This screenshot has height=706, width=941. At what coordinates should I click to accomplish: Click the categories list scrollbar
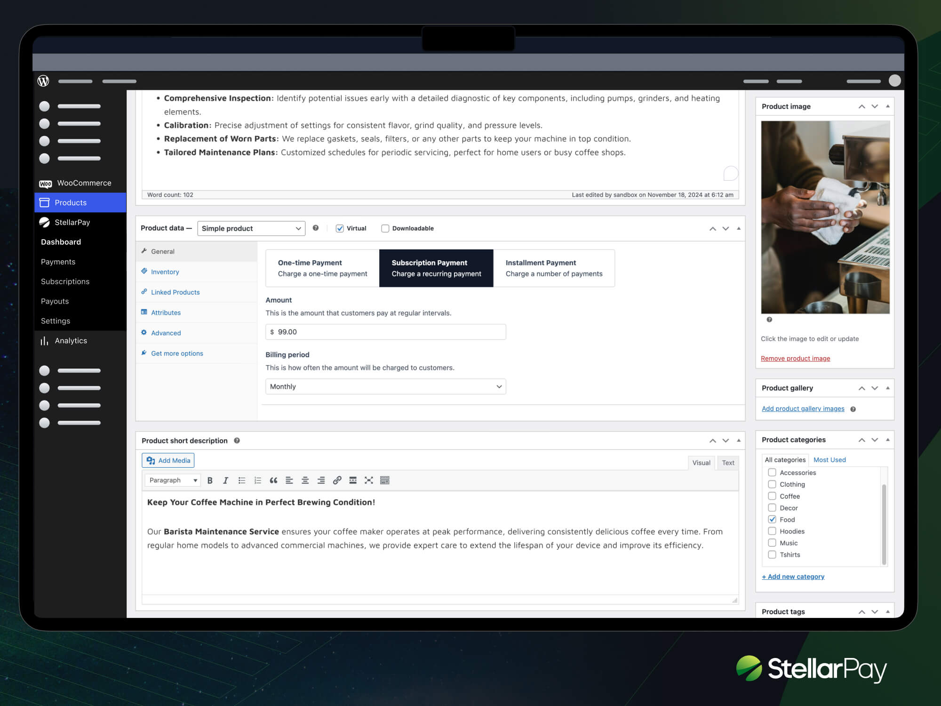pos(884,524)
